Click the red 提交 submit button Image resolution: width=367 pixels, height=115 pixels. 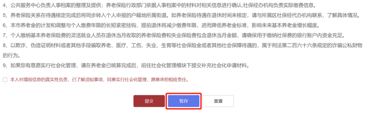pos(149,101)
